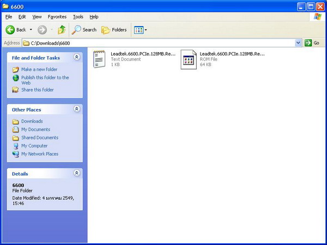This screenshot has height=245, width=327.
Task: Select the Leadtek text document icon
Action: tap(99, 59)
